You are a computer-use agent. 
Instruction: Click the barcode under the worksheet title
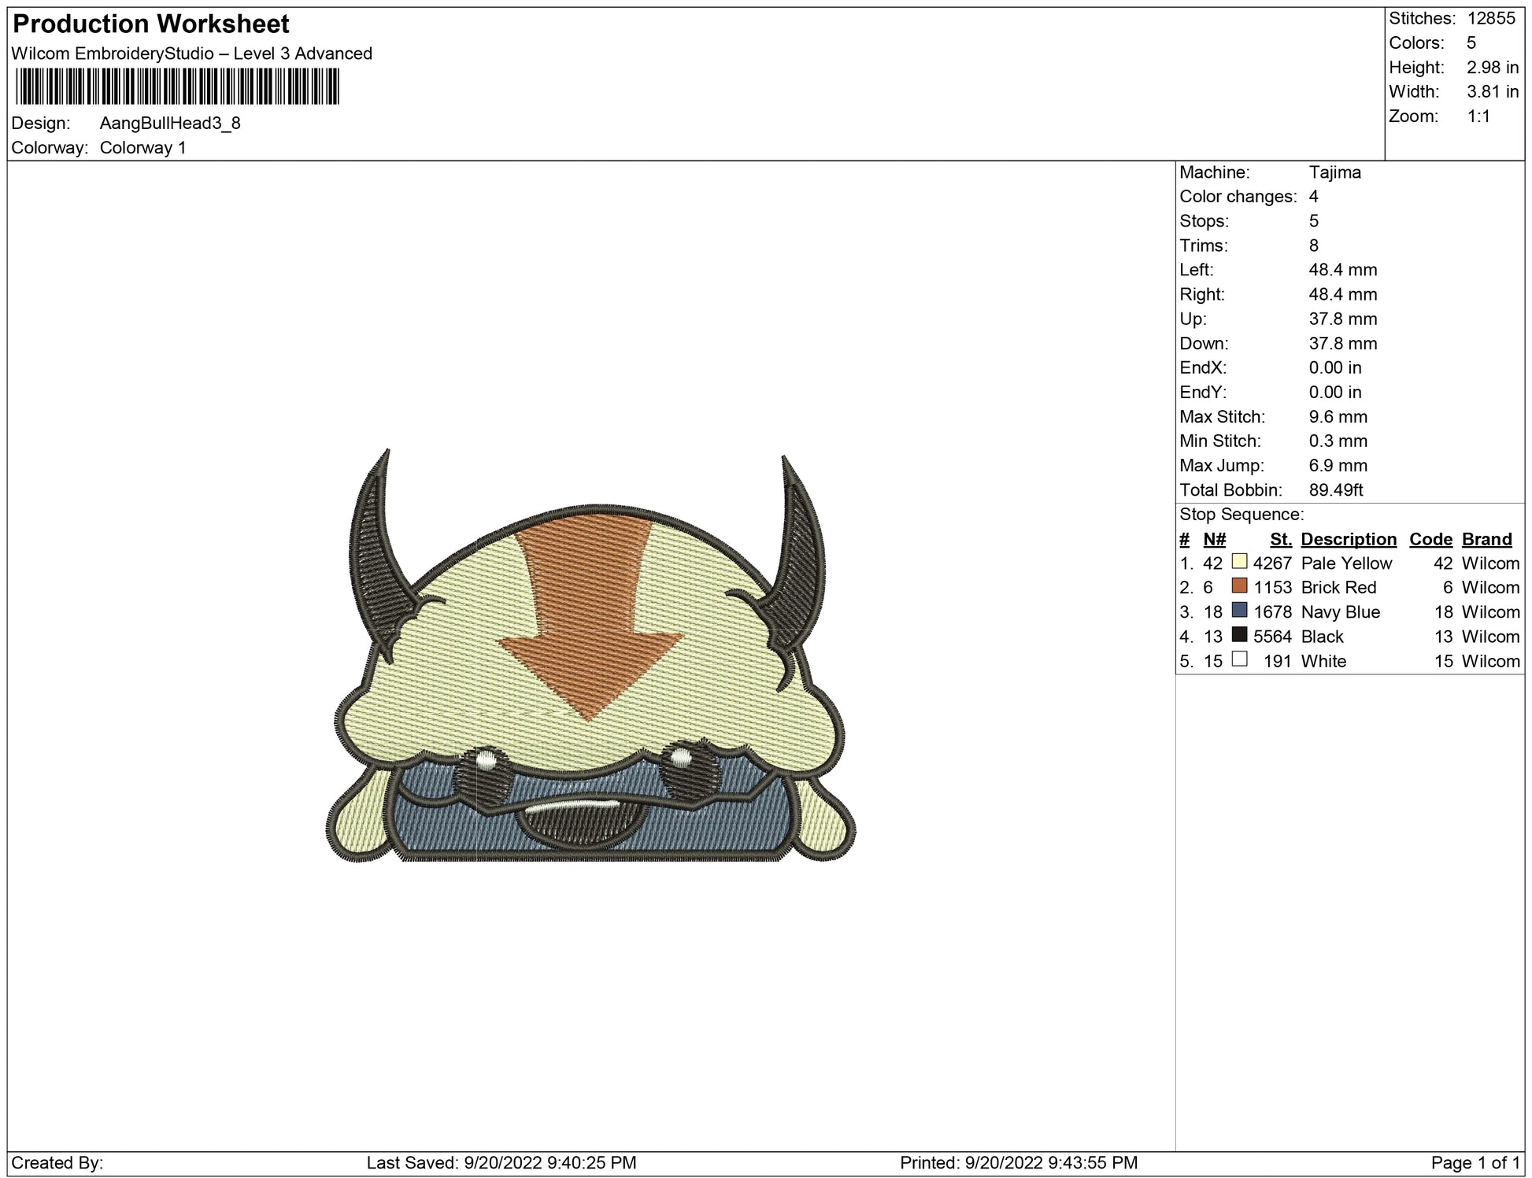176,87
